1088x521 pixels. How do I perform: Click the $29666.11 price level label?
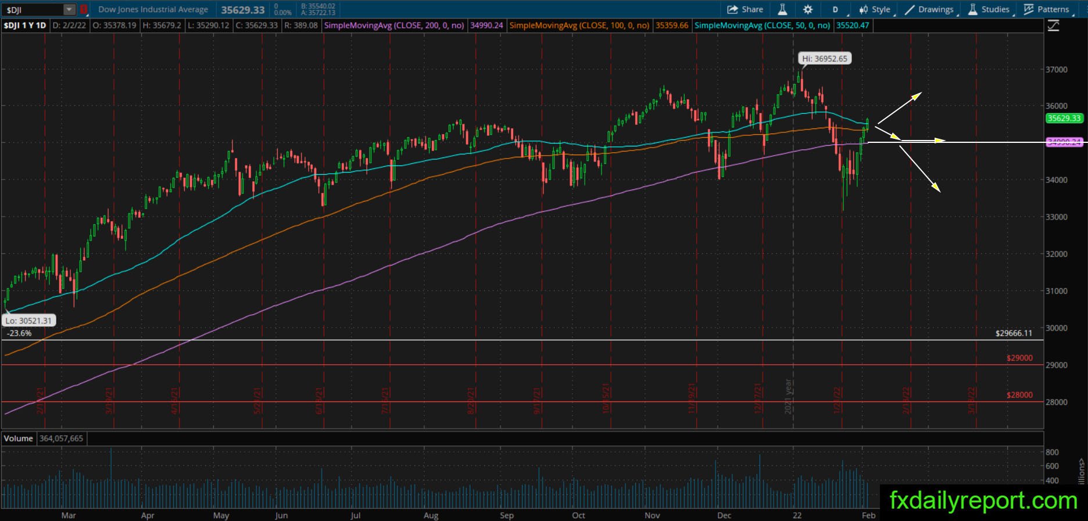[x=1014, y=333]
